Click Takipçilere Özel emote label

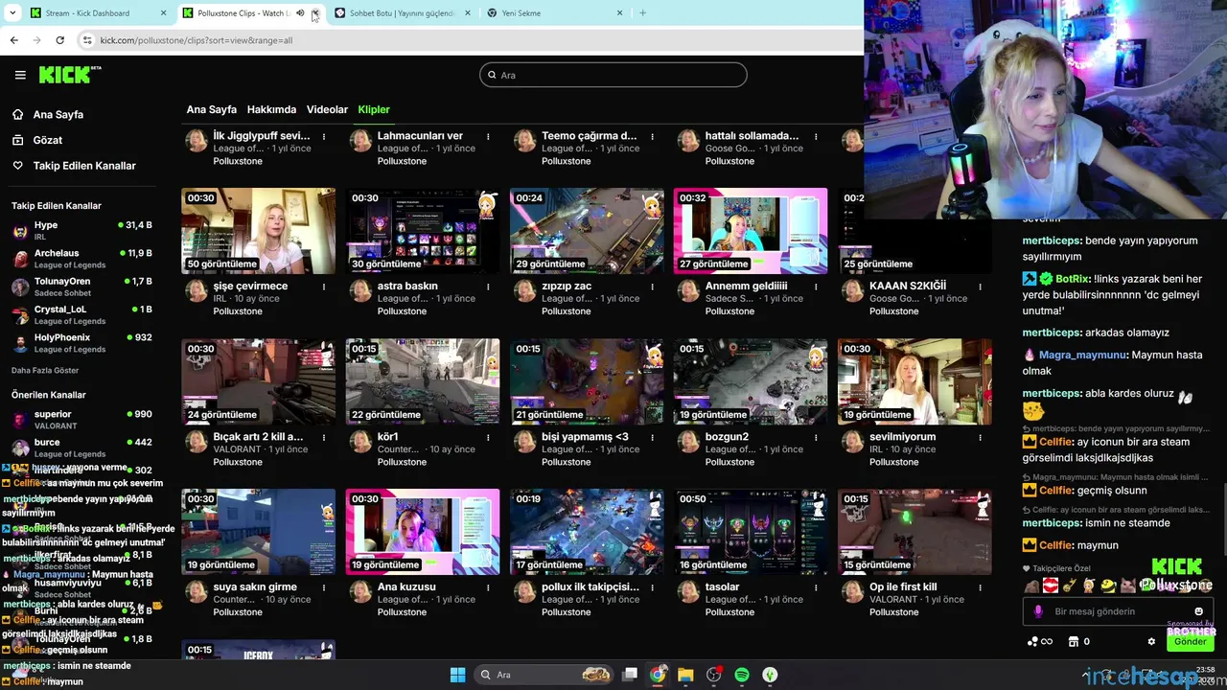pos(1056,568)
